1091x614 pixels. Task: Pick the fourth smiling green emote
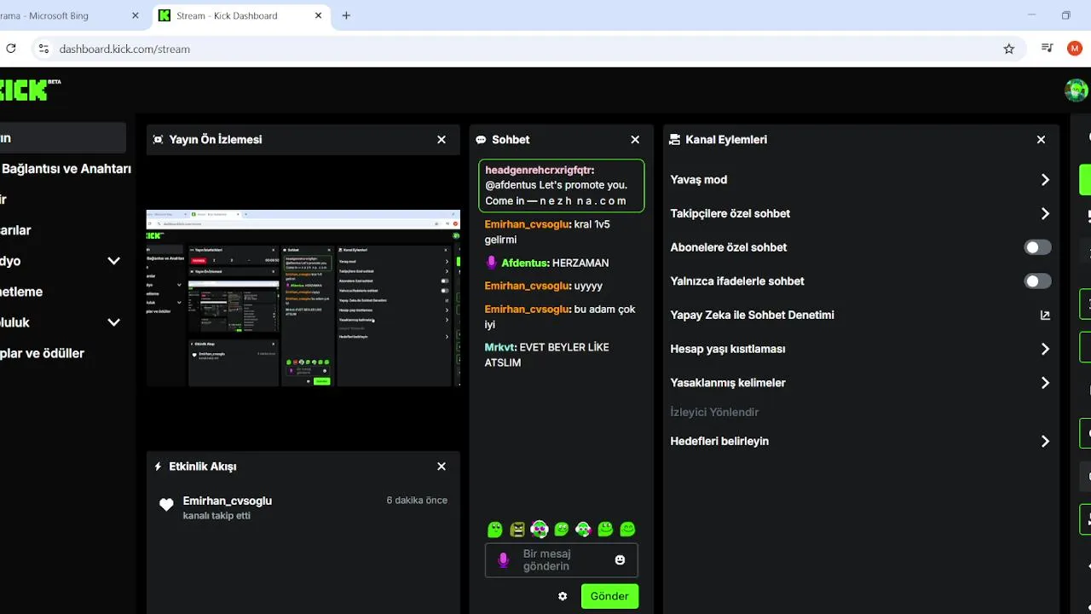pos(562,530)
